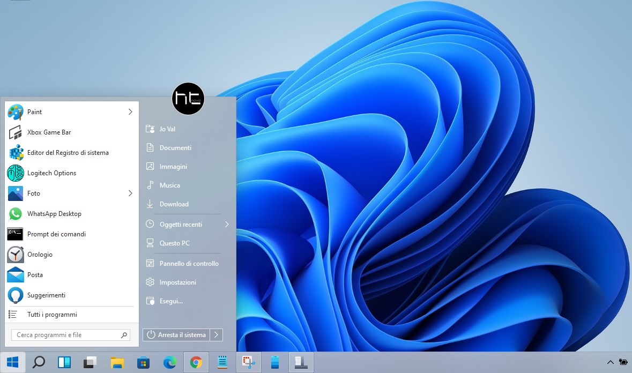The image size is (632, 373).
Task: Open Pannello di controllo entry
Action: (189, 263)
